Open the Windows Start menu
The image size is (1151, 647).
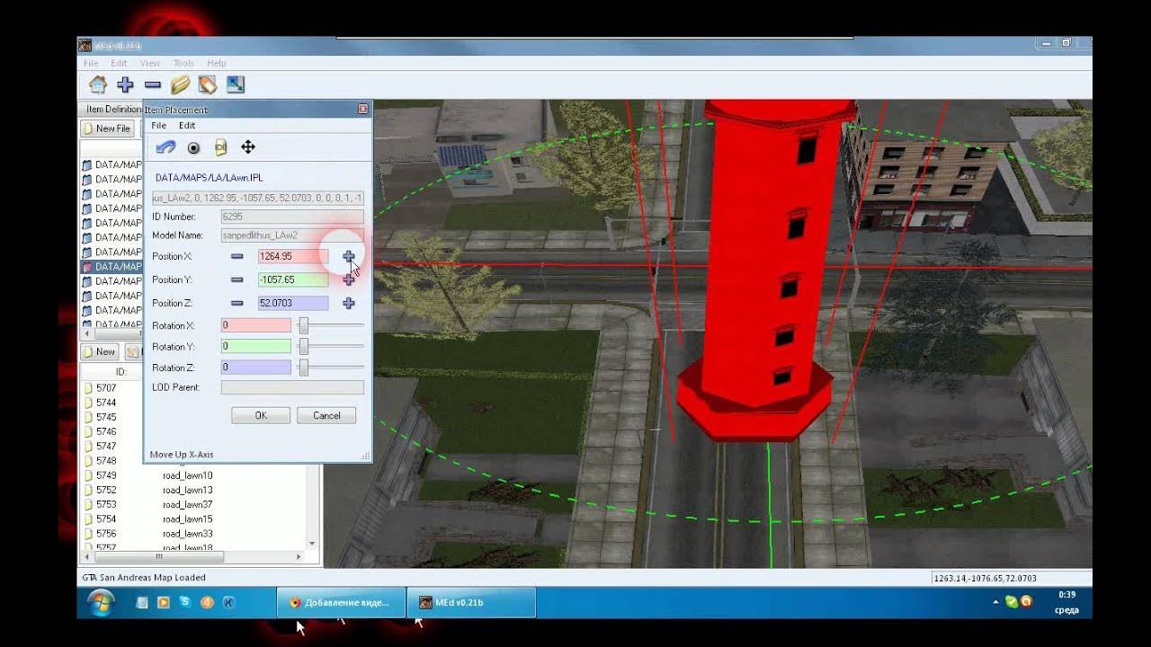click(x=101, y=601)
